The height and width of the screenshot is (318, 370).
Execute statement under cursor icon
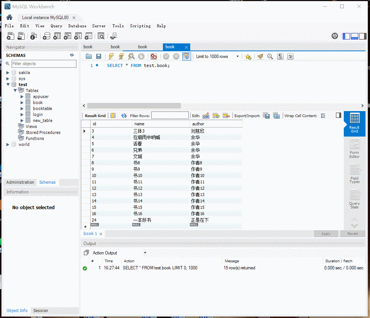121,56
